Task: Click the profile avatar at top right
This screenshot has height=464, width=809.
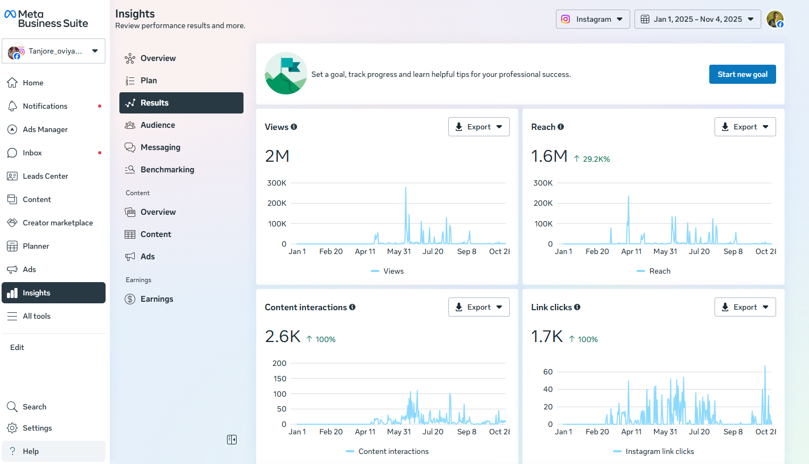Action: pyautogui.click(x=775, y=19)
